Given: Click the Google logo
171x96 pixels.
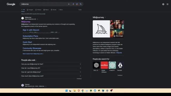Looking at the screenshot, I should pyautogui.click(x=11, y=4).
